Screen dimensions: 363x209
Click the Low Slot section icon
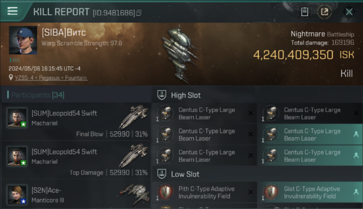162,174
